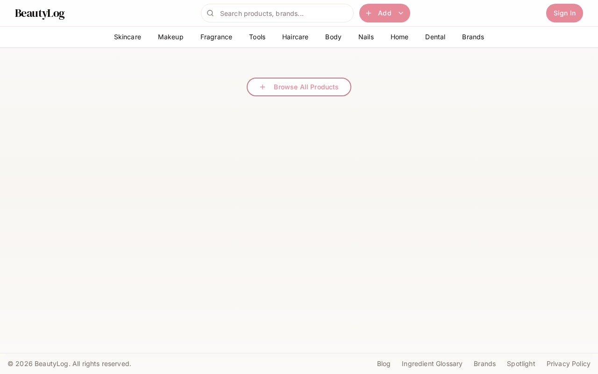This screenshot has height=374, width=598.
Task: Click the plus icon in Browse All Products
Action: pyautogui.click(x=263, y=87)
